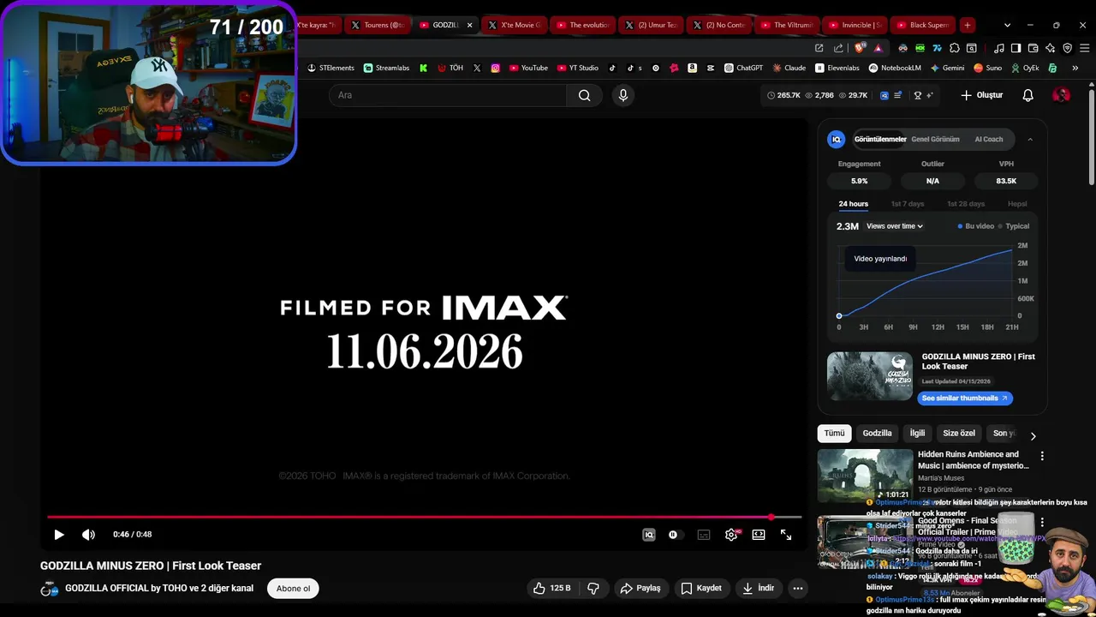Subscribe with Abone ol button
This screenshot has height=617, width=1096.
(293, 588)
